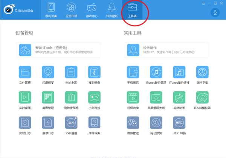This screenshot has width=226, height=158.
Task: Launch the 小兔游戏 gamepad icon
Action: 94,97
